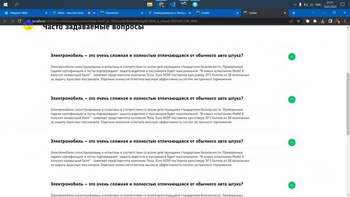Click the fourth Электромобиль question heading
Screen dimensions: 350x197
147,184
